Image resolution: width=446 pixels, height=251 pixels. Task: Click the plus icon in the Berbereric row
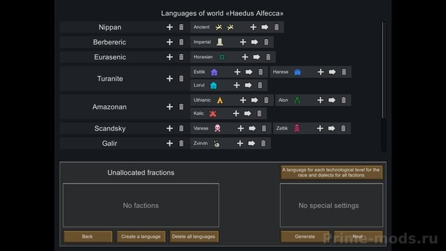169,42
